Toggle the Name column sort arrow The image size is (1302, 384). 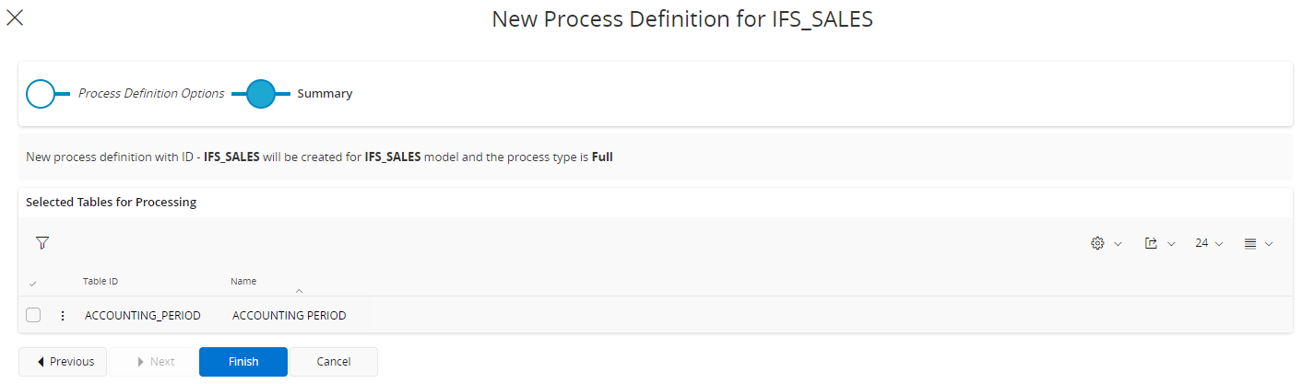click(299, 290)
